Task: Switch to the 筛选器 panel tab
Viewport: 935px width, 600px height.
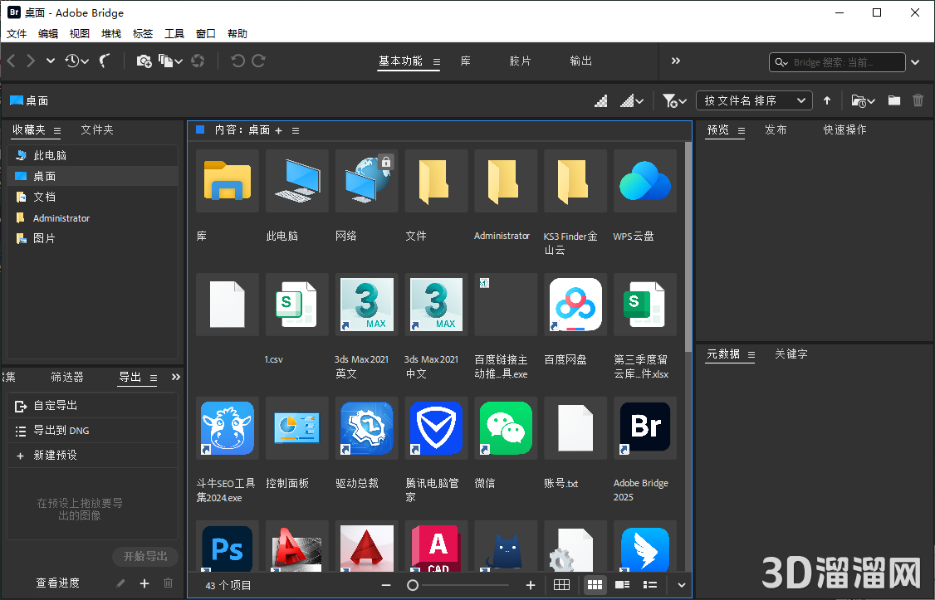Action: click(x=67, y=377)
